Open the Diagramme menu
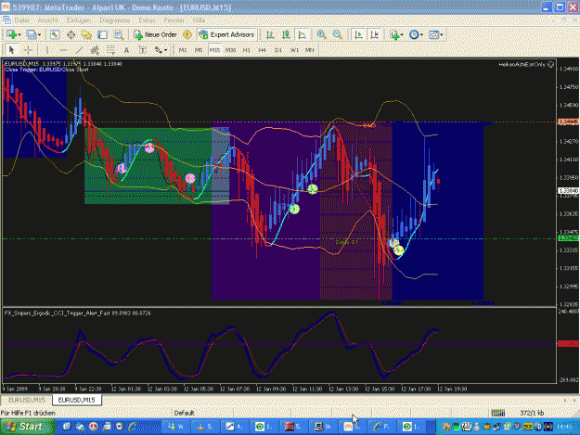 click(115, 20)
